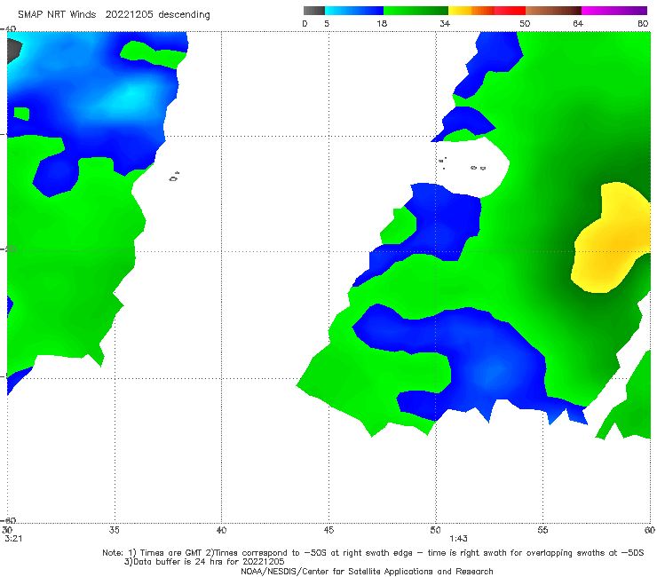Click the color bar label '18'

pyautogui.click(x=382, y=23)
